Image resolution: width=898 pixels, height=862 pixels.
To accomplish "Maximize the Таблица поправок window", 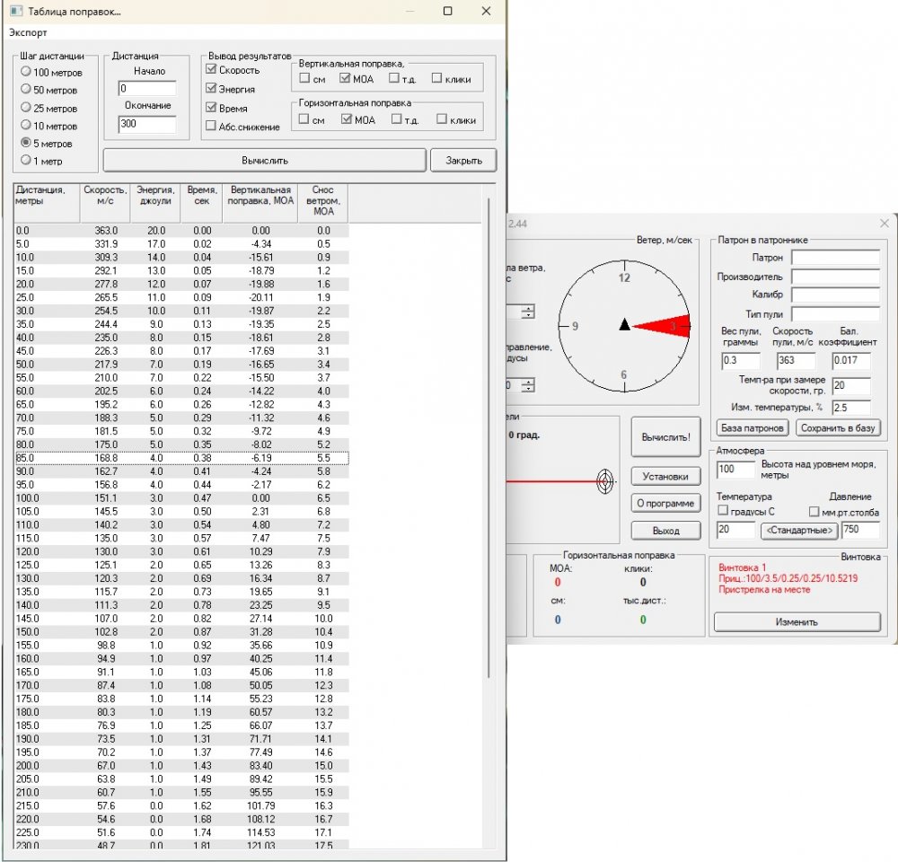I will 448,11.
